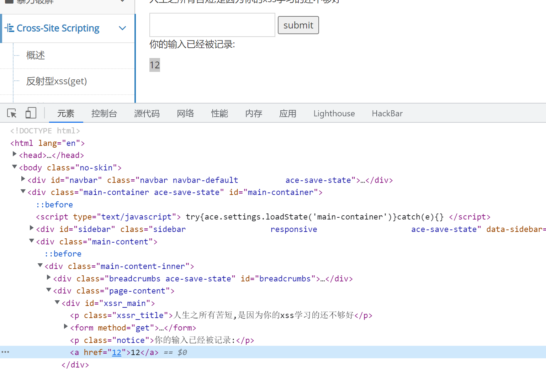
Task: Click the Cross-Site Scripting sidebar icon
Action: (x=10, y=28)
